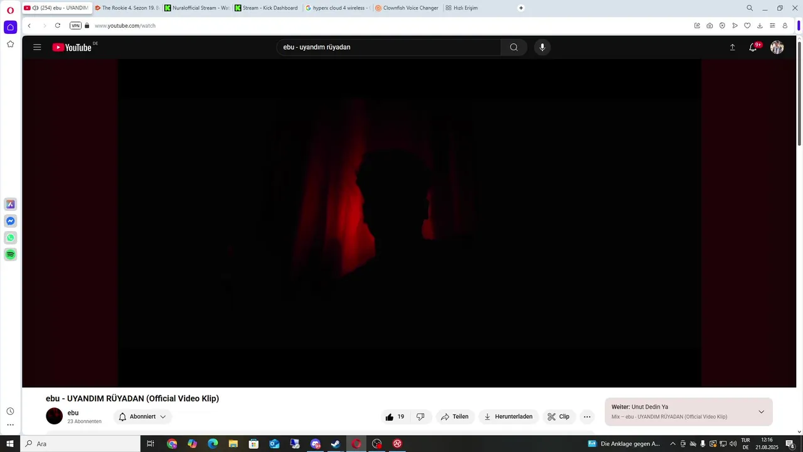Open Die Anklage gegen news widget
Screen dimensions: 803x452
coord(624,444)
